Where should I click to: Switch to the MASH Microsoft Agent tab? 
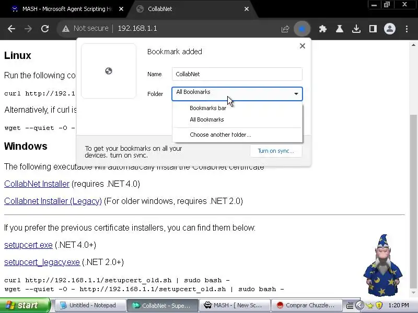click(67, 9)
